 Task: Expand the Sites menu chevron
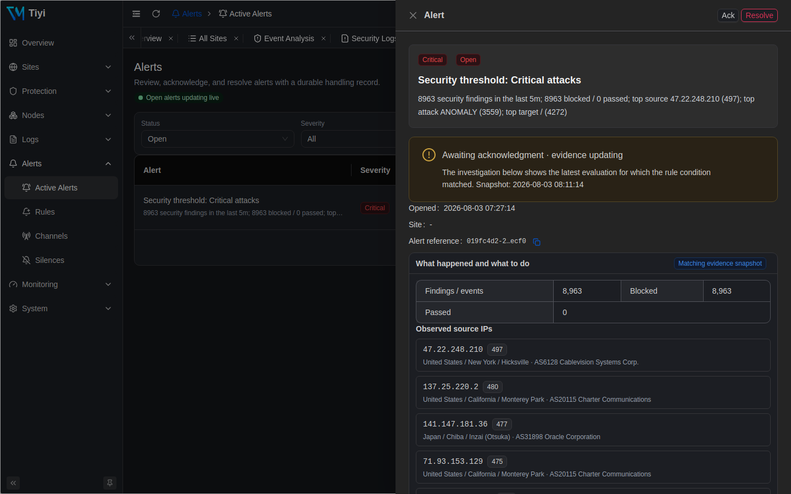tap(108, 67)
